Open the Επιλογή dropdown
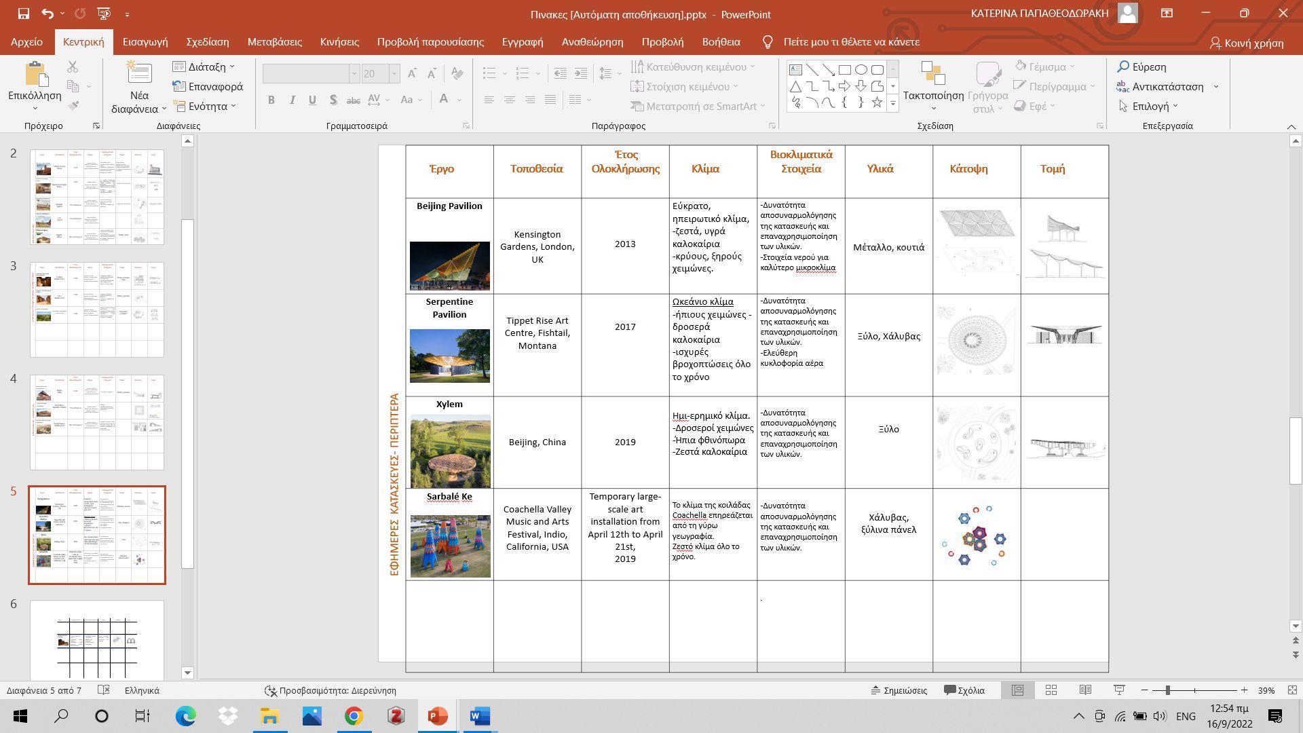This screenshot has height=733, width=1303. [x=1149, y=106]
